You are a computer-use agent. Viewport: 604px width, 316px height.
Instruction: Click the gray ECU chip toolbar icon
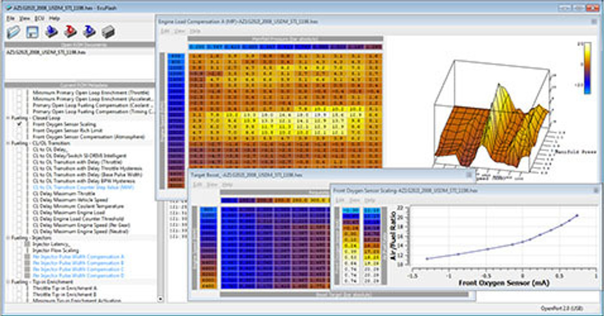[x=108, y=32]
